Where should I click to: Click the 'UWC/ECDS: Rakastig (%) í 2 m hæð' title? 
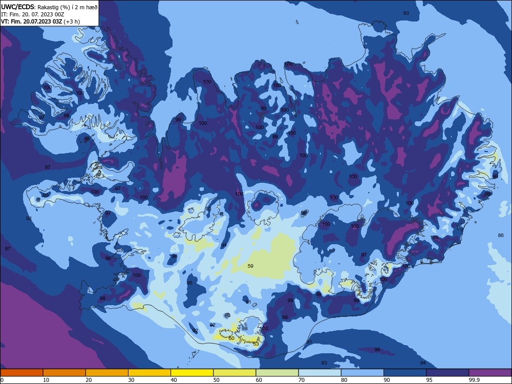click(x=49, y=7)
